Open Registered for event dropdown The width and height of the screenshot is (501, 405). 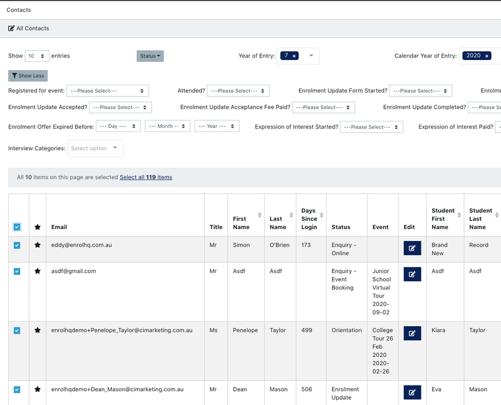108,91
